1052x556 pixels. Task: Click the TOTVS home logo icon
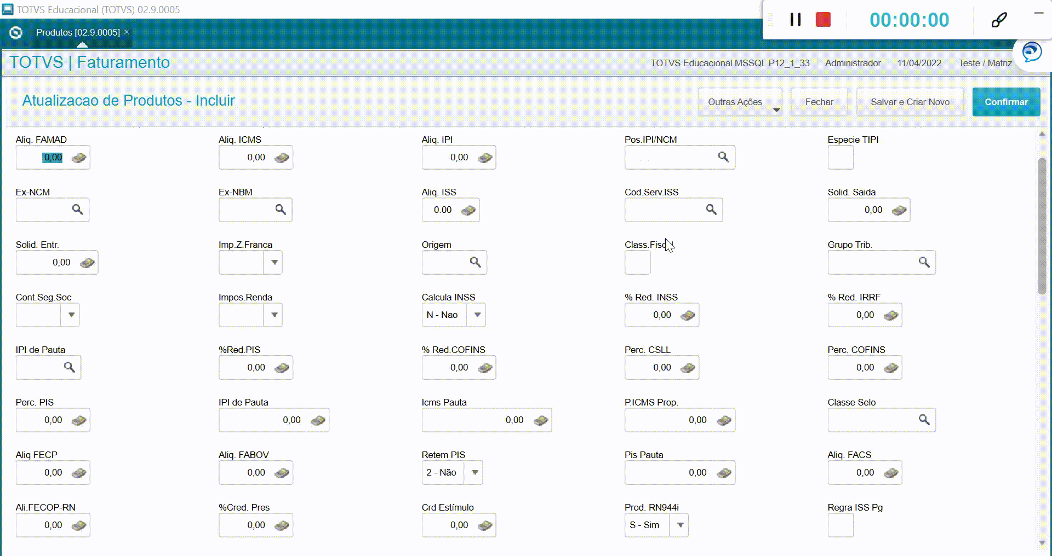click(16, 33)
